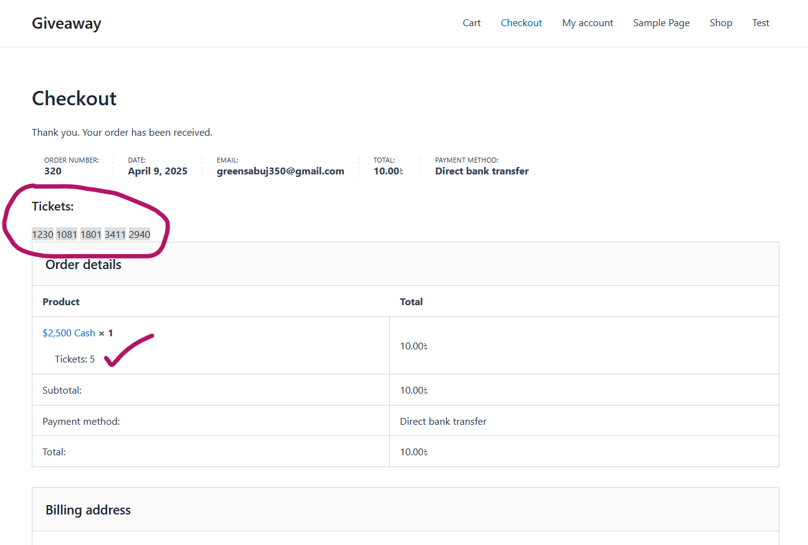Viewport: 808px width, 545px height.
Task: Open the Giveaway site title link
Action: [x=67, y=23]
